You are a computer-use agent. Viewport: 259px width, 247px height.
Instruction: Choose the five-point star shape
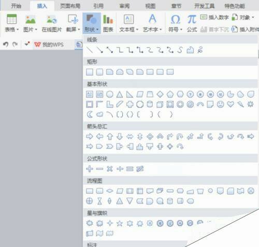tap(120, 223)
